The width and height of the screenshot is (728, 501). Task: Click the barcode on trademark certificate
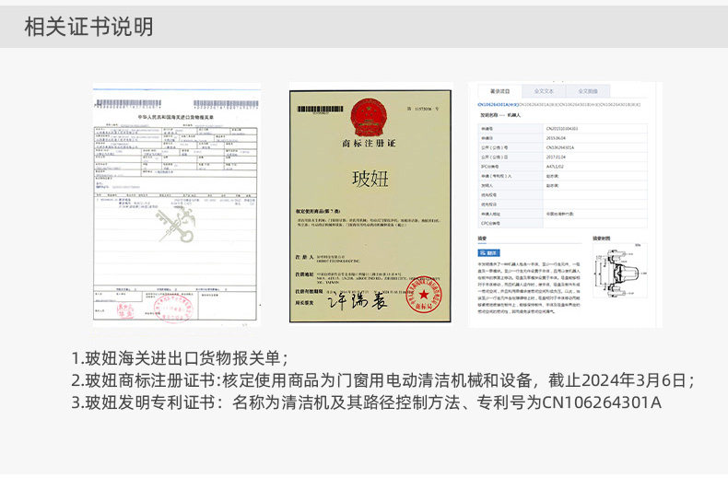[x=321, y=110]
